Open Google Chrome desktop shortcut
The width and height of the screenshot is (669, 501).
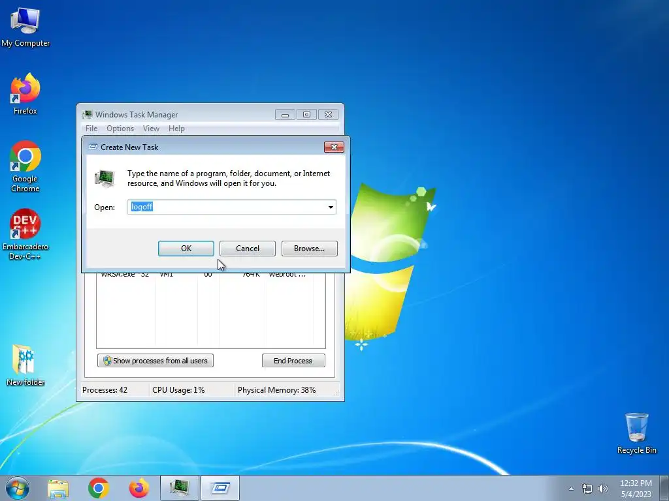click(25, 166)
